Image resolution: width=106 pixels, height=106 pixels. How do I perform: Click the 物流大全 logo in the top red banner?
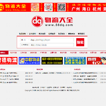click(x=13, y=7)
